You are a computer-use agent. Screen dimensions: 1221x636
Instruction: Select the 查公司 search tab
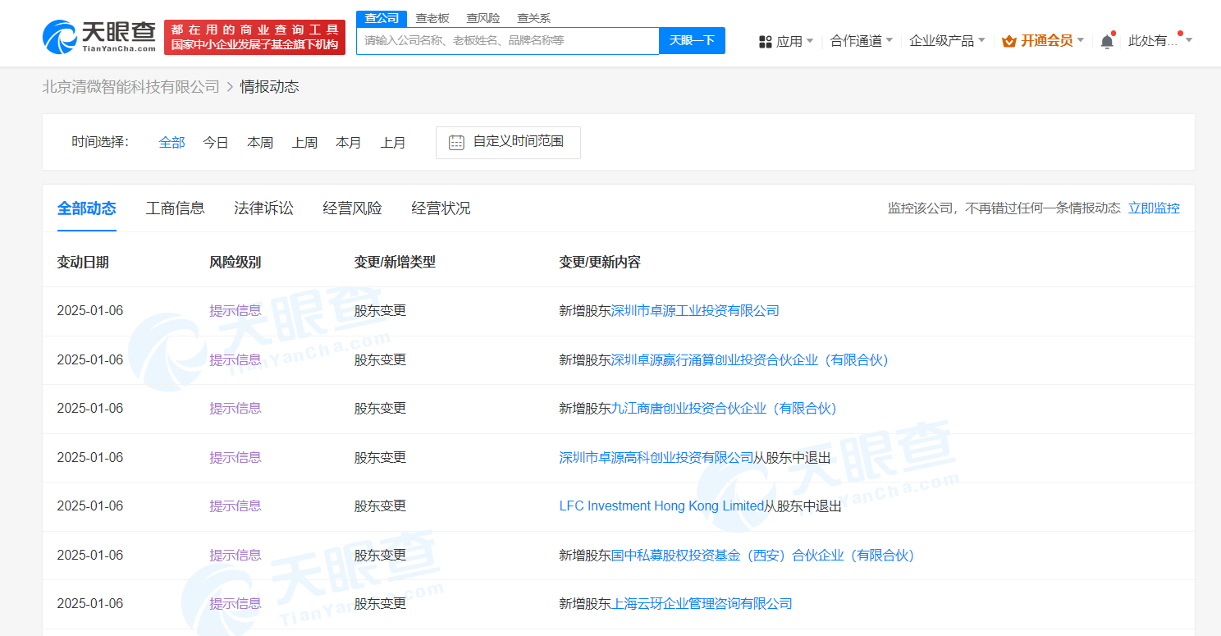382,18
